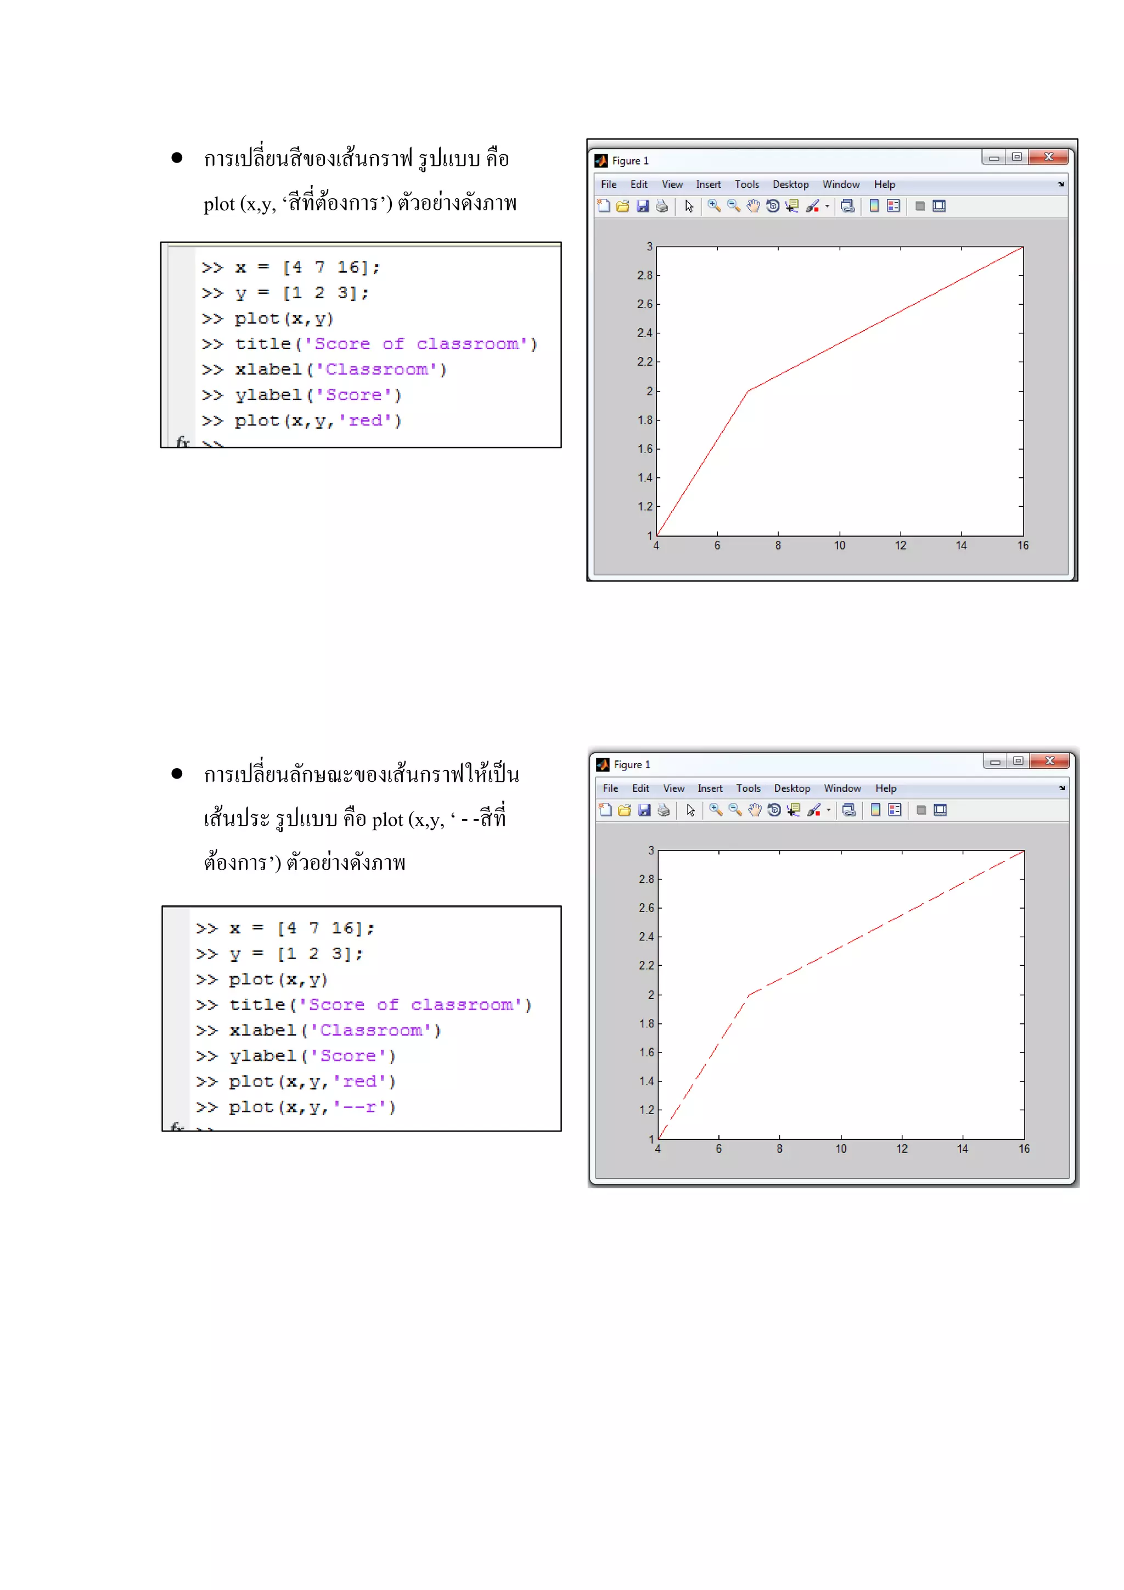The width and height of the screenshot is (1124, 1590).
Task: Open Brush color dropdown in solid-line Figure window
Action: click(827, 206)
